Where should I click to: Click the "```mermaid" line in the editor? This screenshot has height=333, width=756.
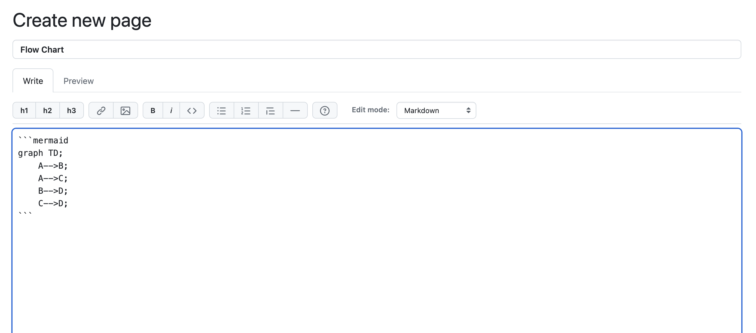pos(43,140)
